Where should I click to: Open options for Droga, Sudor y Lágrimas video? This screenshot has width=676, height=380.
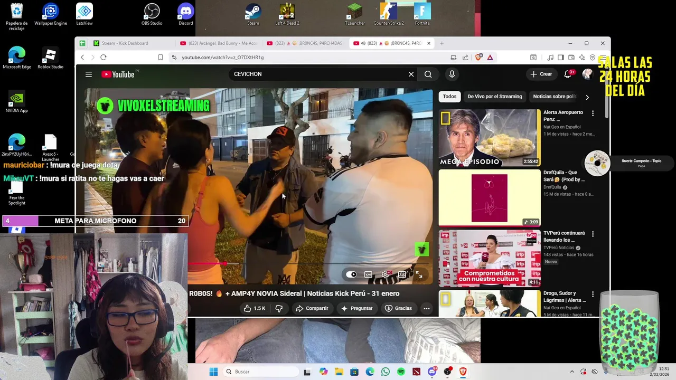(x=593, y=294)
